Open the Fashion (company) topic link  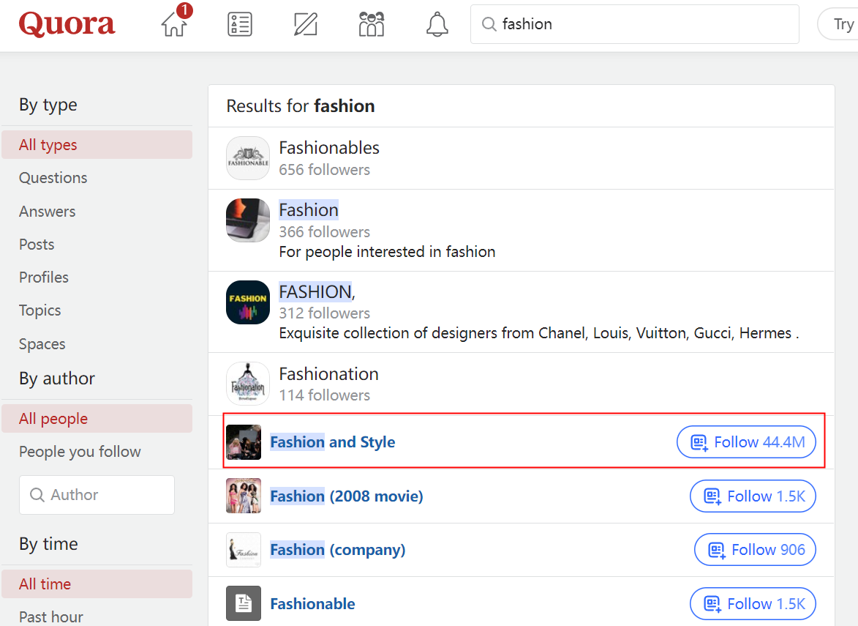[x=337, y=550]
